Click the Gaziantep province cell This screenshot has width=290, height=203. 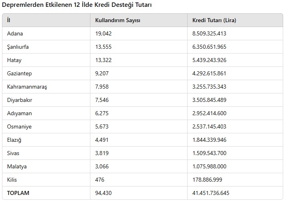[x=19, y=73]
